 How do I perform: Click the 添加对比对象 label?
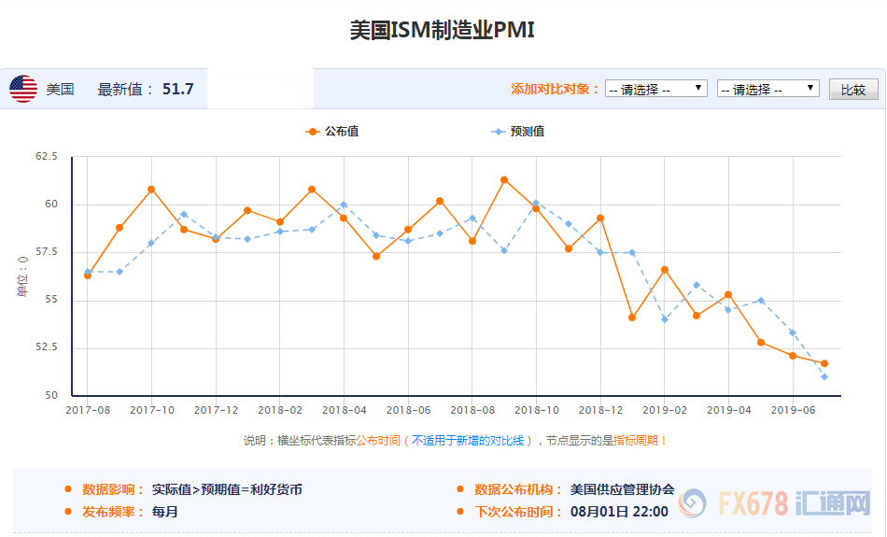(x=555, y=89)
